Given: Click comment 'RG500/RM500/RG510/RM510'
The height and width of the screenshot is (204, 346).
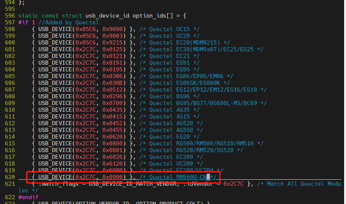Looking at the screenshot, I should point(215,143).
